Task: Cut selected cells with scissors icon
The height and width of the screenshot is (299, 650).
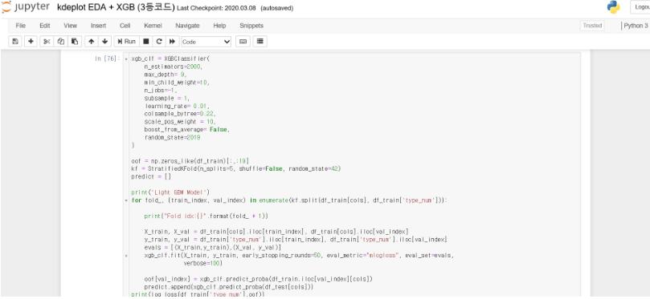Action: pos(47,42)
